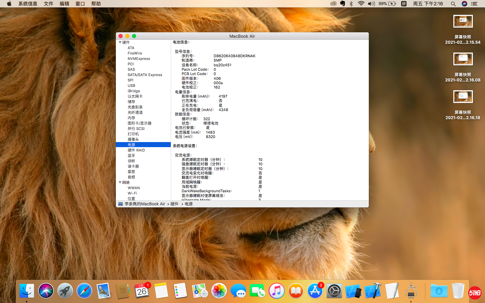485x303 pixels.
Task: Open volume control in menu bar
Action: (371, 4)
